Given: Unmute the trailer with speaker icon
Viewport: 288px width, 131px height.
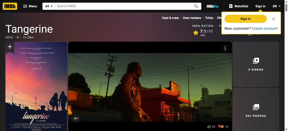Looking at the screenshot, I should click(x=76, y=118).
